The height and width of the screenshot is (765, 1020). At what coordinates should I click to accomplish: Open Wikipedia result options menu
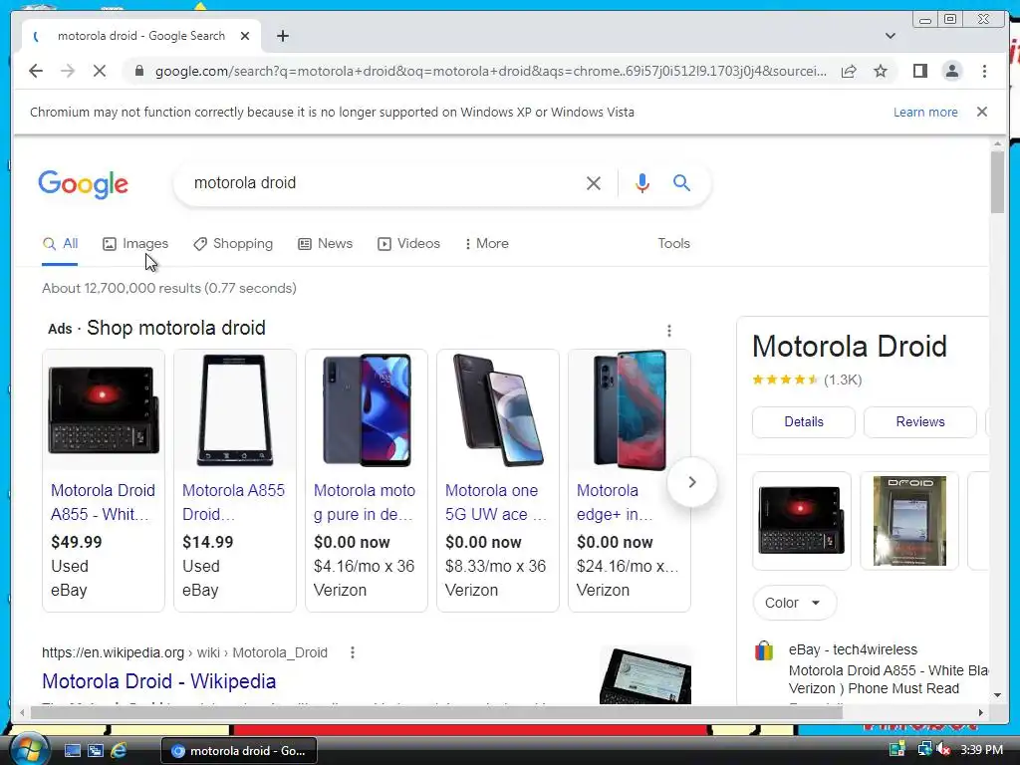352,652
